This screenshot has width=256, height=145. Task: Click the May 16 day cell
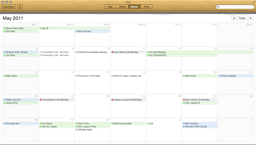(x=56, y=82)
